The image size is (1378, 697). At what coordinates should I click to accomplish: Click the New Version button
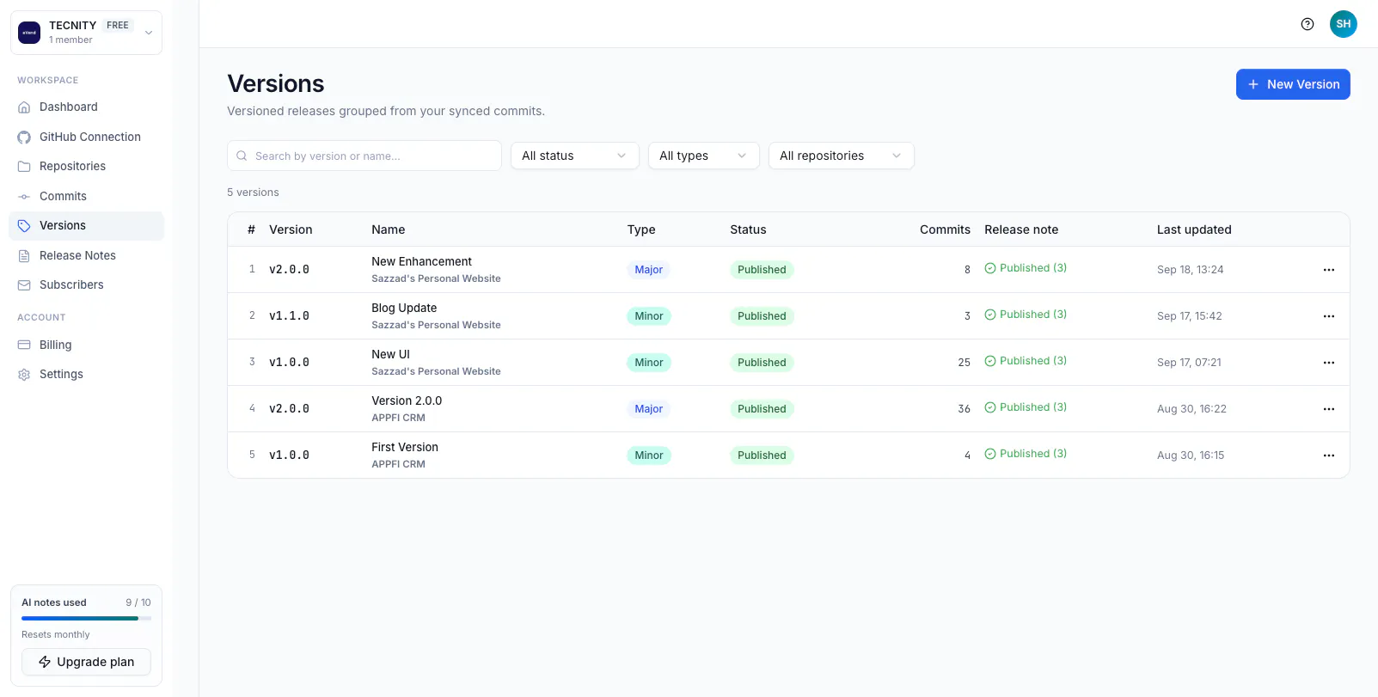pyautogui.click(x=1293, y=84)
